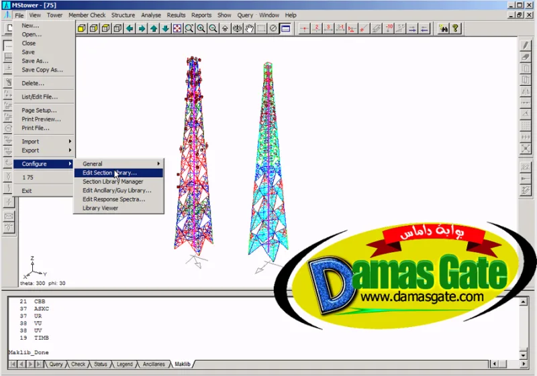Click the red '2' node toolbar icon
Viewport: 537px width, 376px height.
tap(316, 28)
